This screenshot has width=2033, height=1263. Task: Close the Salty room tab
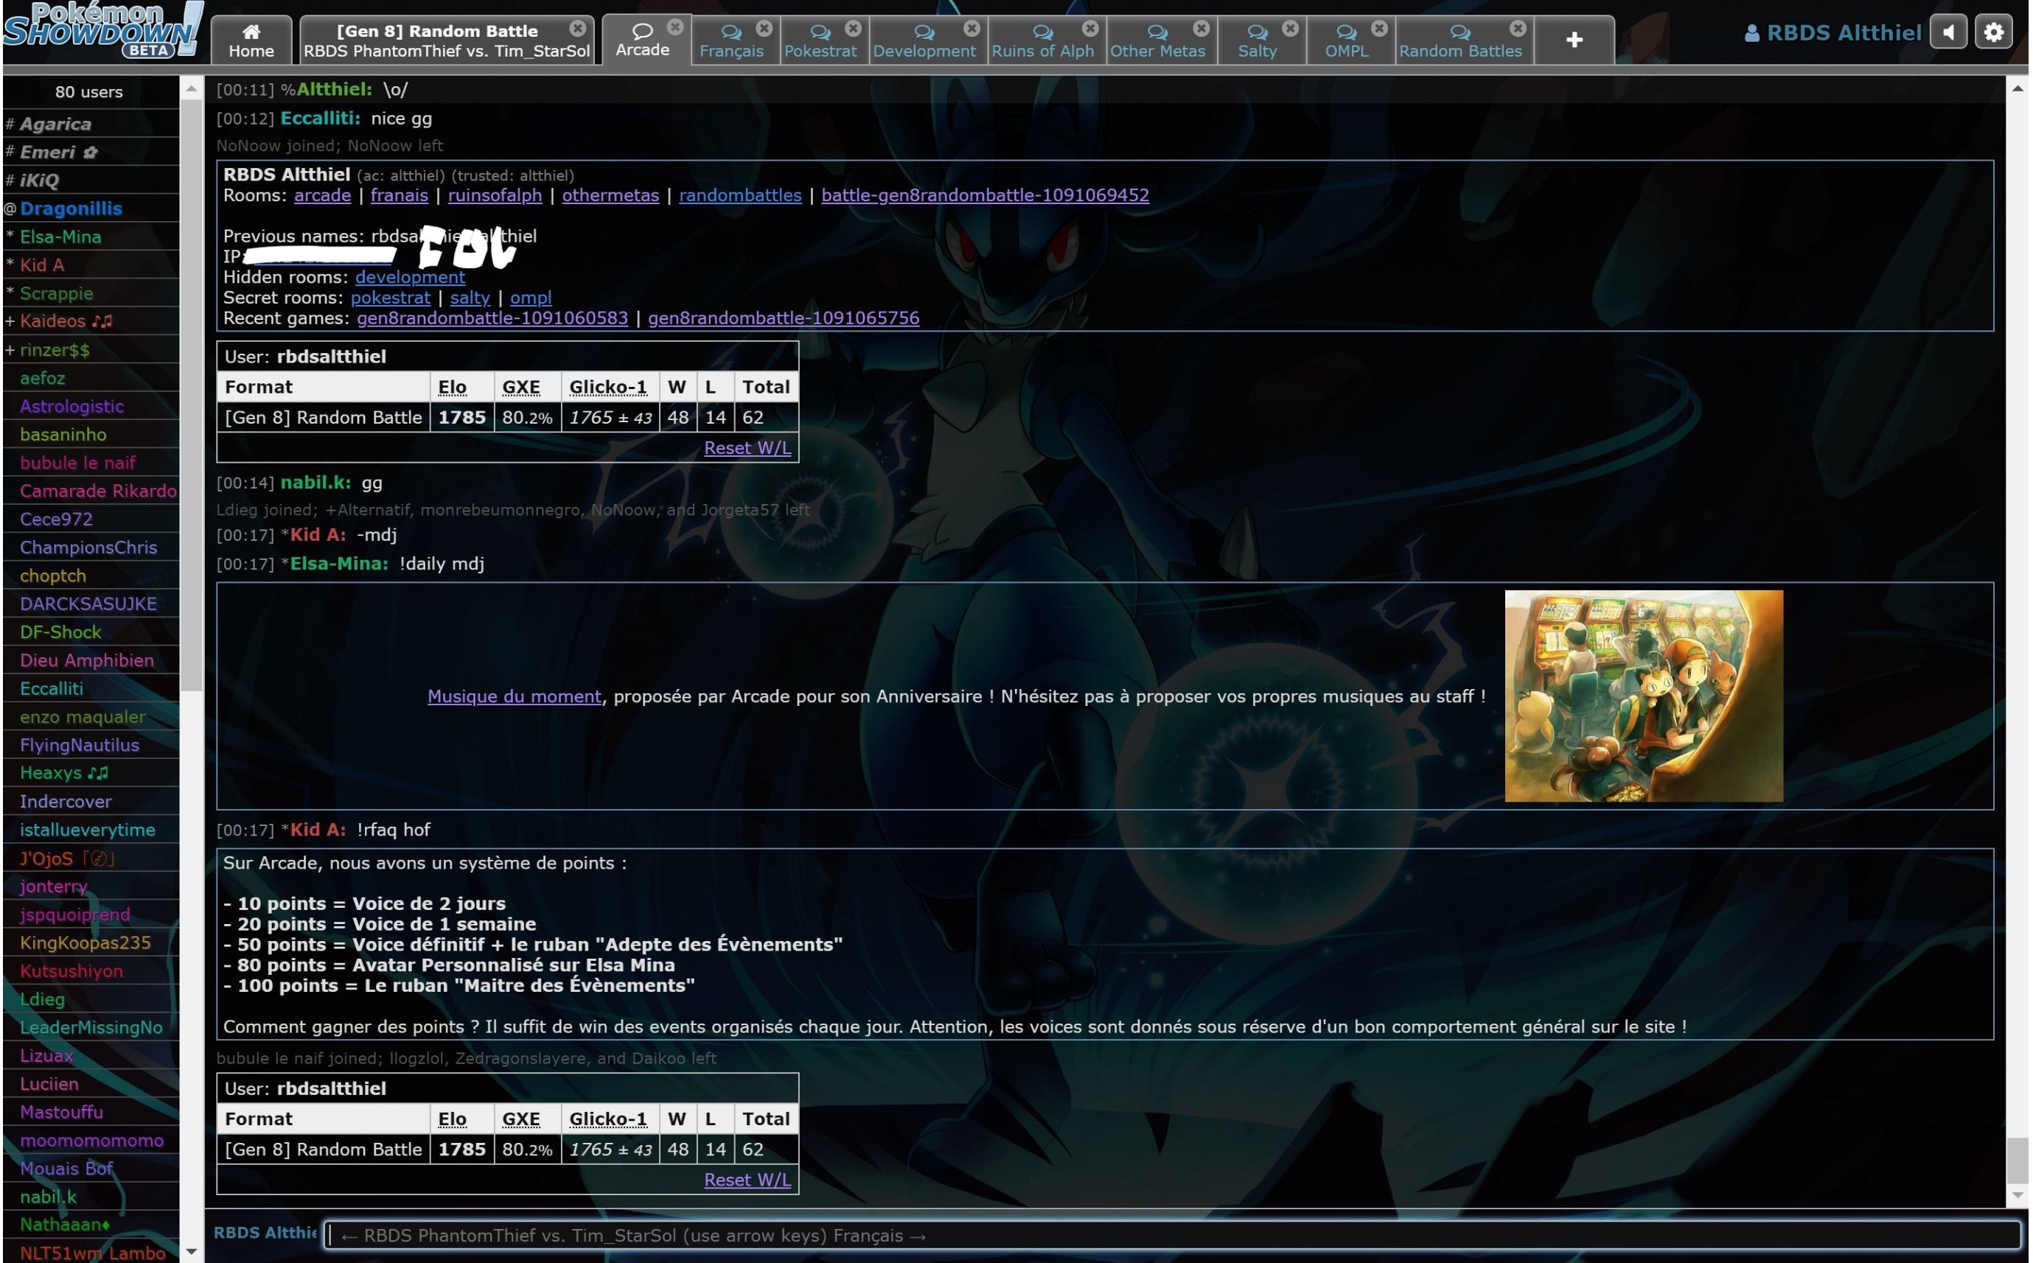(x=1290, y=29)
